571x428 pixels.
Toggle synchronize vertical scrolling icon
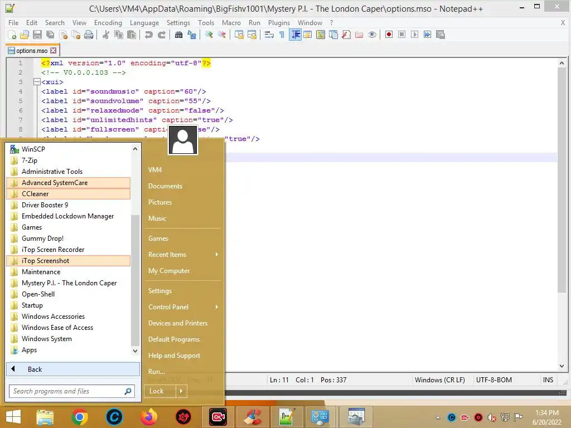[x=239, y=35]
